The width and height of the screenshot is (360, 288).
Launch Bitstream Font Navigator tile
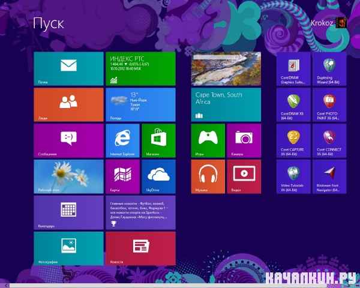329,176
